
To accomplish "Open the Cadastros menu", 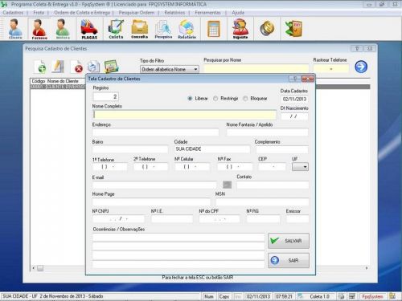I will pyautogui.click(x=13, y=13).
